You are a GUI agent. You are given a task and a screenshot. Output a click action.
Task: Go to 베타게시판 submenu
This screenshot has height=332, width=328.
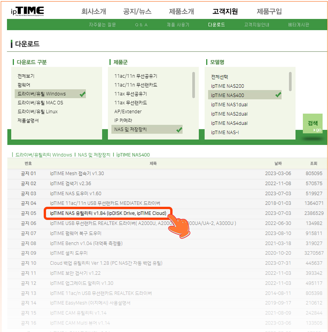pos(299,25)
